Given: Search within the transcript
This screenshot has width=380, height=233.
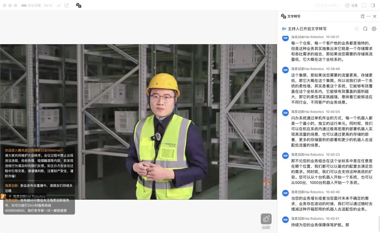Looking at the screenshot, I should click(365, 29).
